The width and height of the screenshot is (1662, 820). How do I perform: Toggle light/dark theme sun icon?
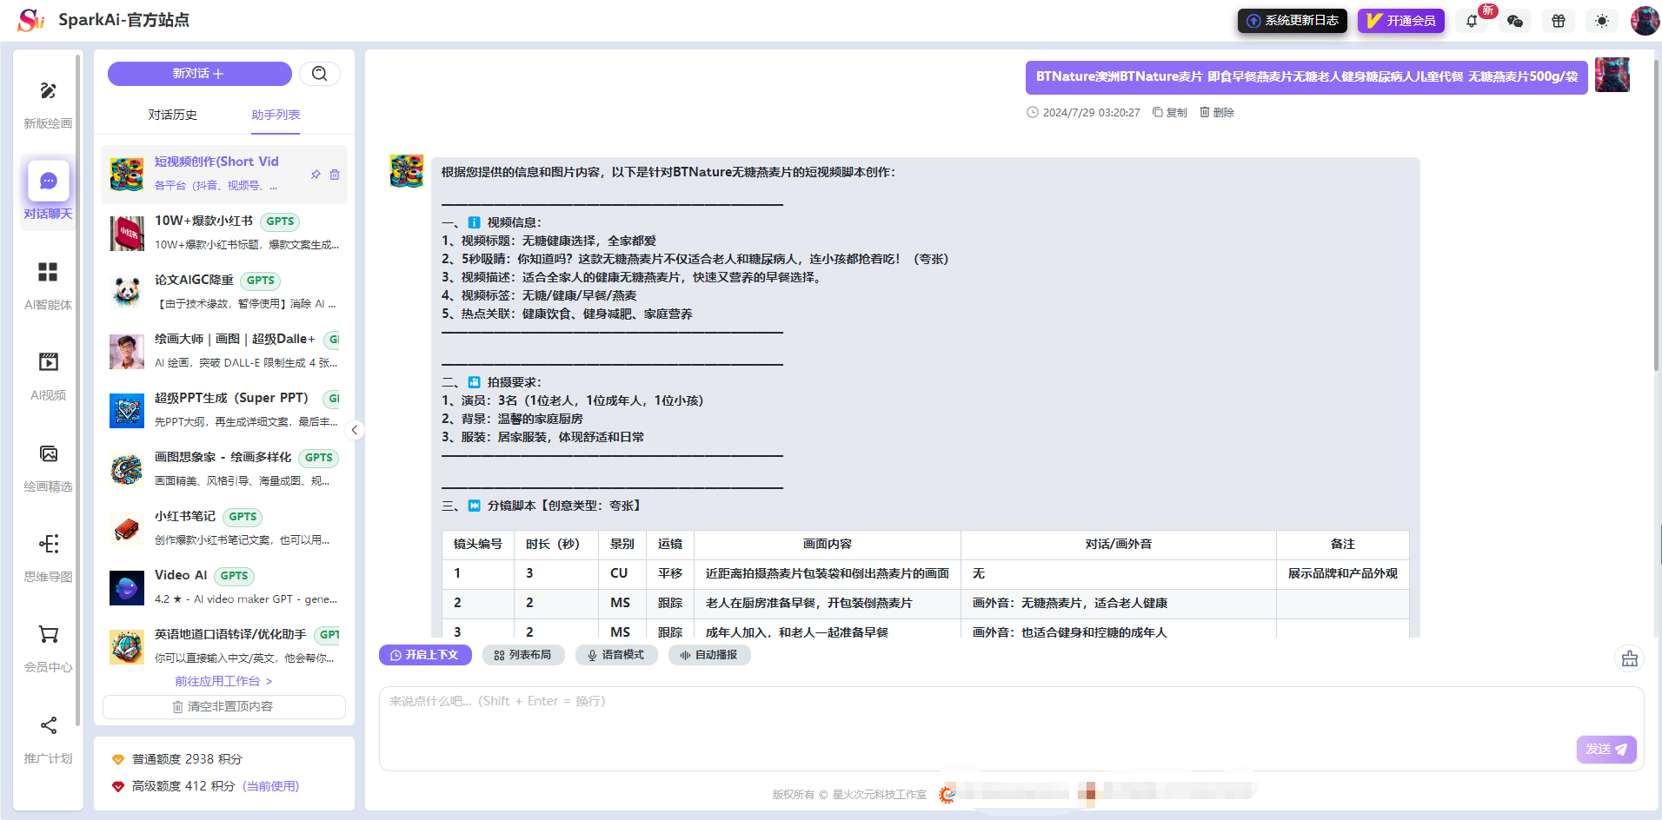pyautogui.click(x=1602, y=21)
